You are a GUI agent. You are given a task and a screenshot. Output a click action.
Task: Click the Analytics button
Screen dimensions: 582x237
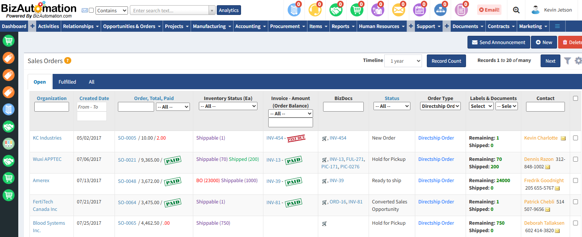[x=229, y=10]
